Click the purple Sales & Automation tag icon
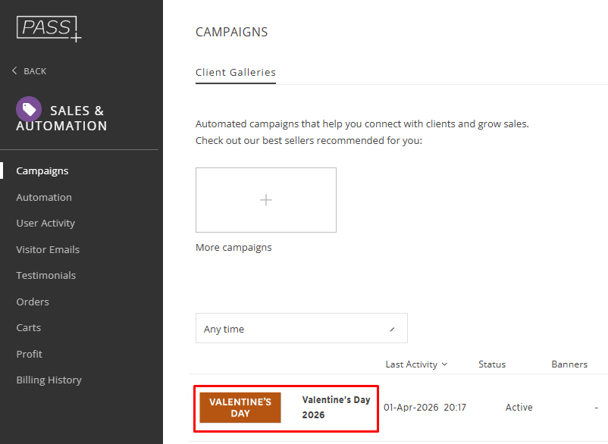Screen dimensions: 608x444 pyautogui.click(x=29, y=110)
